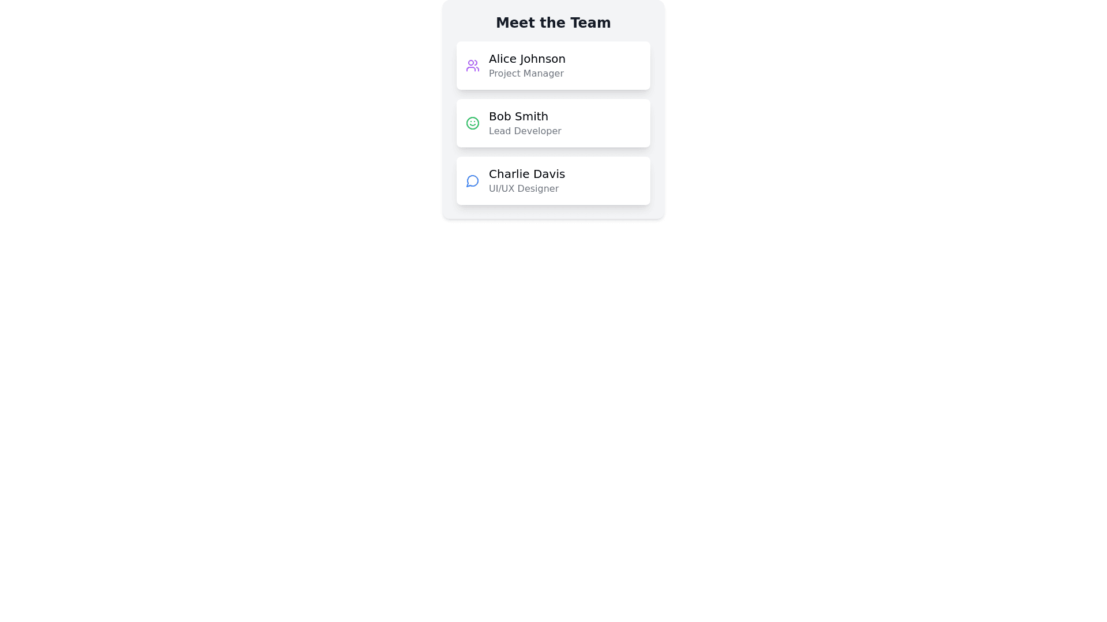
Task: Click the word "Smith" in Bob's name
Action: 532,116
